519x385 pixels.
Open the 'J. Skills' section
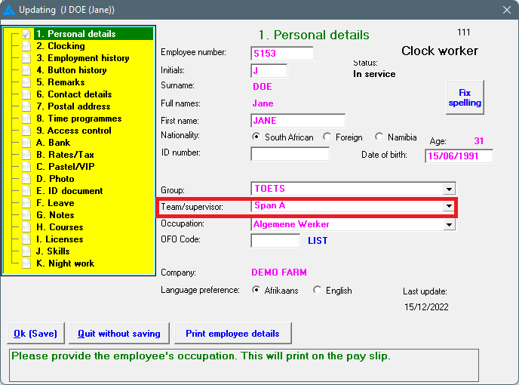pos(53,251)
